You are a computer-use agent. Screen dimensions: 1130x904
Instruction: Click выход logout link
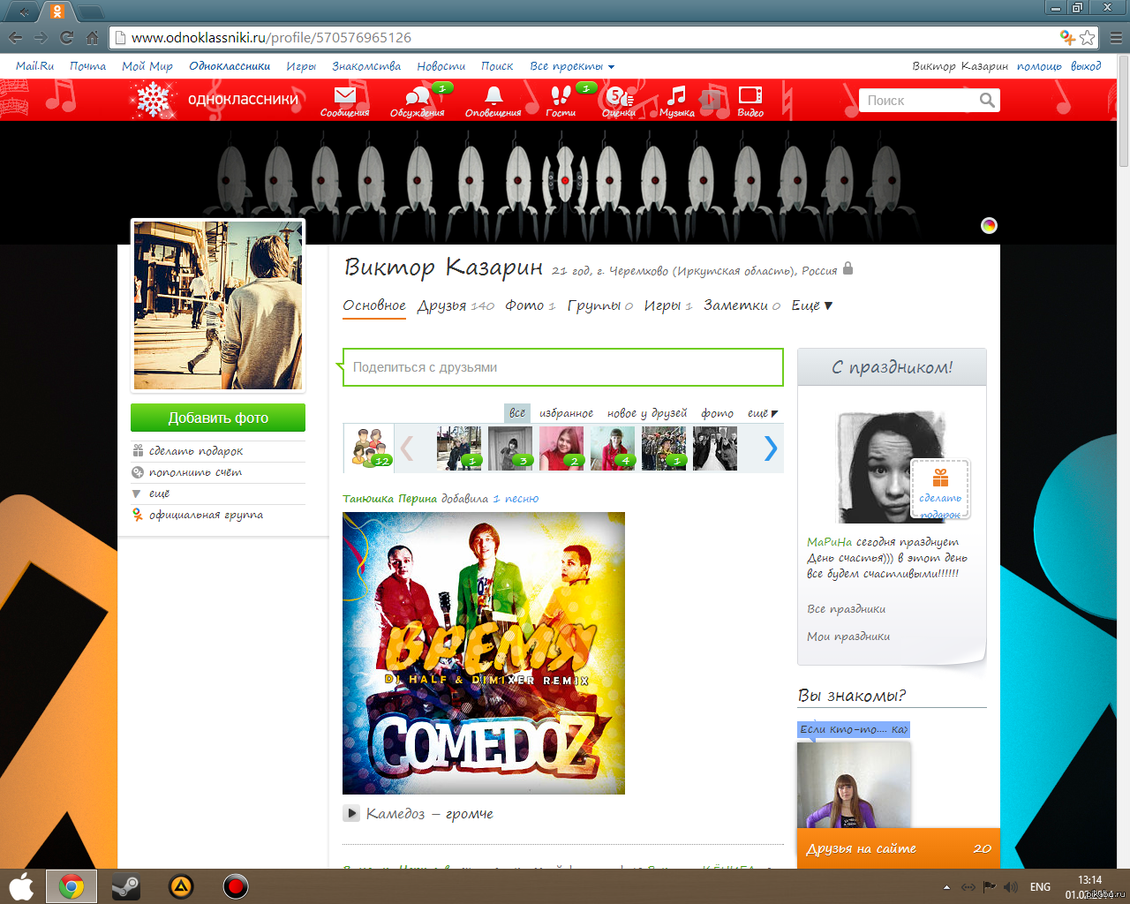point(1086,66)
